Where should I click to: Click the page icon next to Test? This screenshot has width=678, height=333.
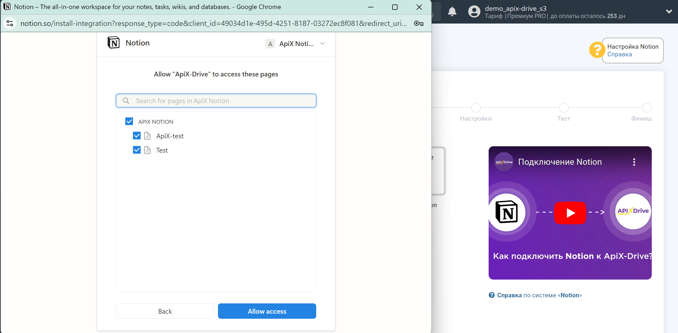coord(147,150)
